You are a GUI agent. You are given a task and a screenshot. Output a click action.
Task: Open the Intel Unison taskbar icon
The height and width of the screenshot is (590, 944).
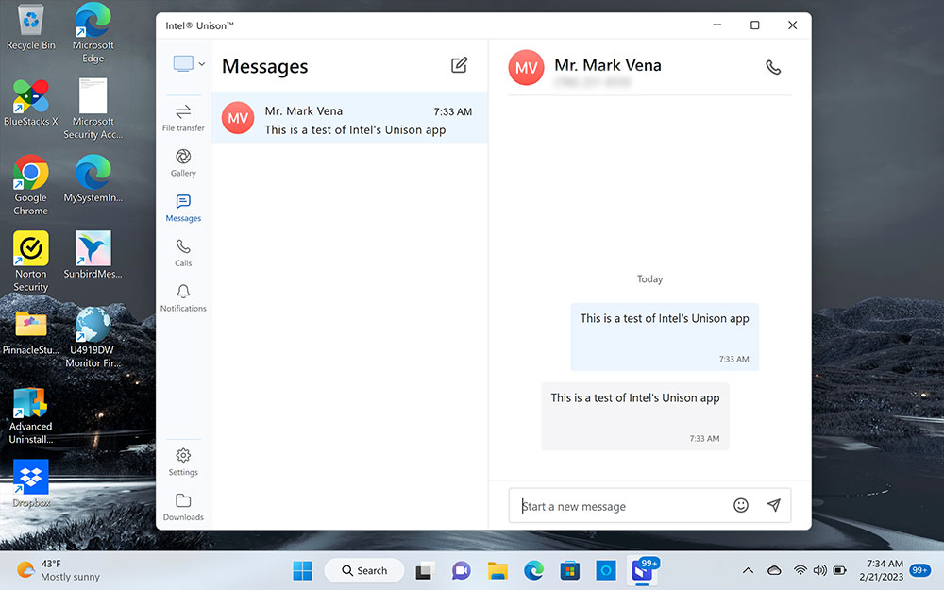[x=643, y=570]
